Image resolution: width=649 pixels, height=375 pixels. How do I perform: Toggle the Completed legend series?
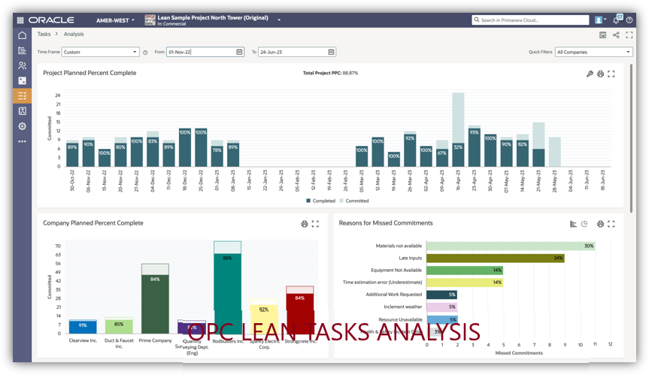pos(324,201)
